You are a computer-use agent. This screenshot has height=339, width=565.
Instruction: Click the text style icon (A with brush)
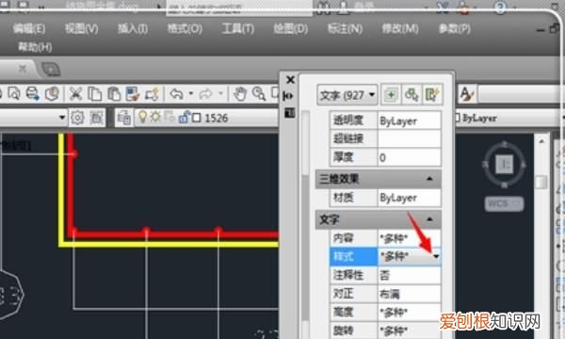(x=467, y=94)
